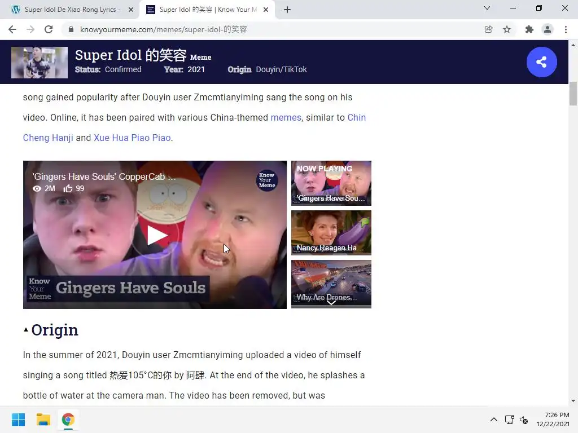This screenshot has width=578, height=433.
Task: Open the 'Chin' link at the line end
Action: (x=357, y=117)
